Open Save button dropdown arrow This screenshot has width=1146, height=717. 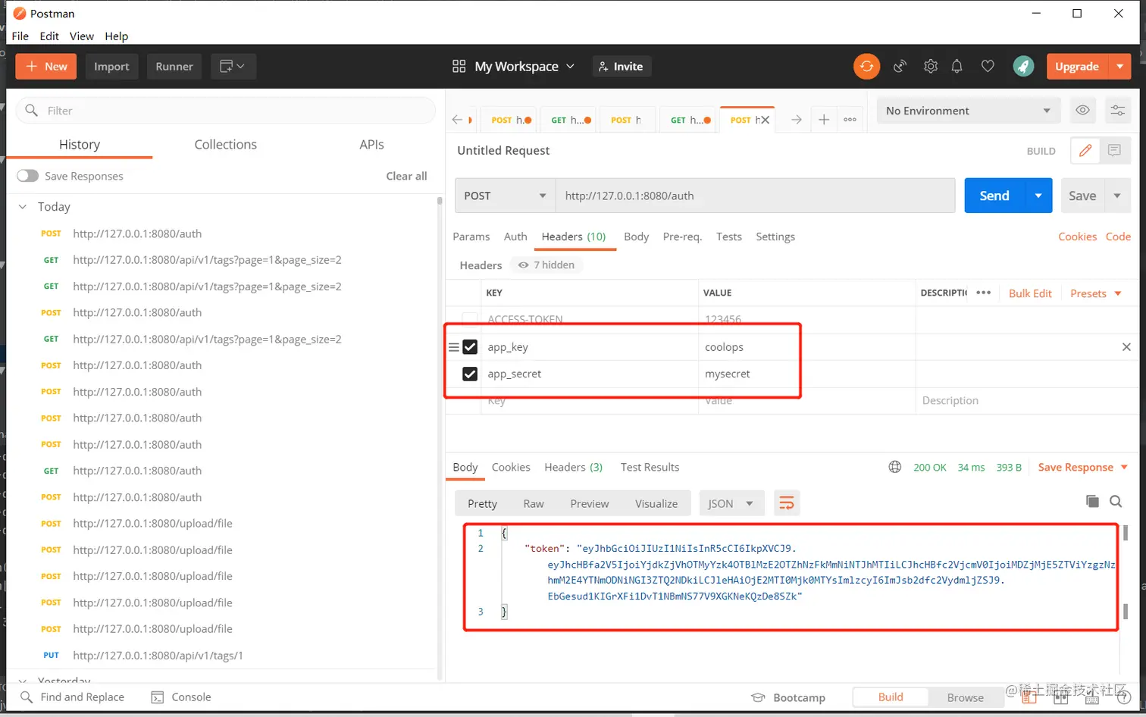point(1117,196)
